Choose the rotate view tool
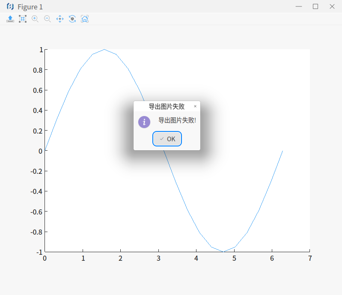The height and width of the screenshot is (295, 342). pyautogui.click(x=72, y=19)
